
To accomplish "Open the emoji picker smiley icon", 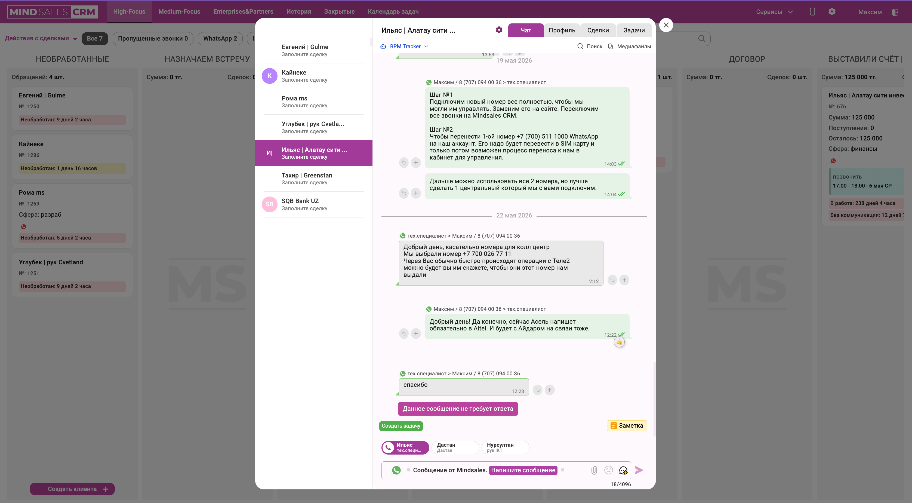I will (609, 470).
